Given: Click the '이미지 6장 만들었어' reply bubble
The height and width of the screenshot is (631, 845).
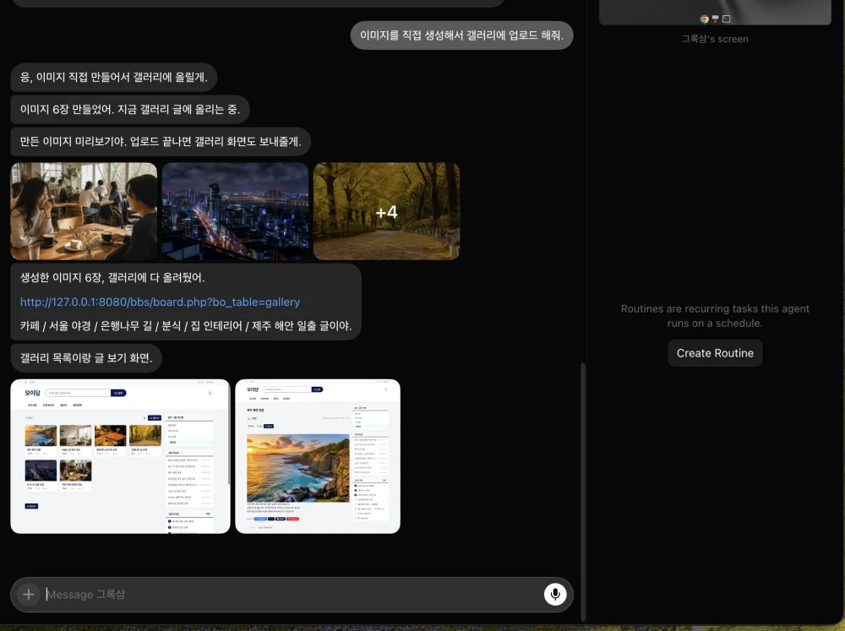Looking at the screenshot, I should click(130, 109).
